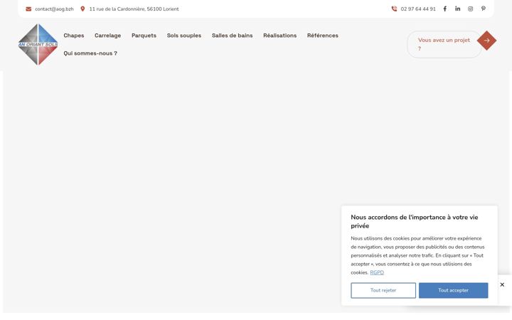Click the 02 97 64 44 91 phone number

(418, 9)
